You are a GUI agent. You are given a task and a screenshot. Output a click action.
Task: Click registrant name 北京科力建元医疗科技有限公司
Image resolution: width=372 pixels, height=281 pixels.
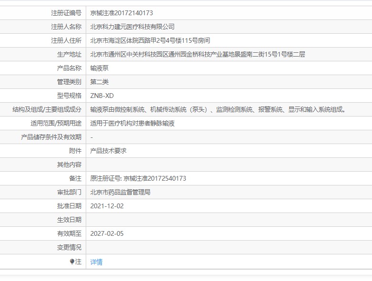click(x=132, y=27)
